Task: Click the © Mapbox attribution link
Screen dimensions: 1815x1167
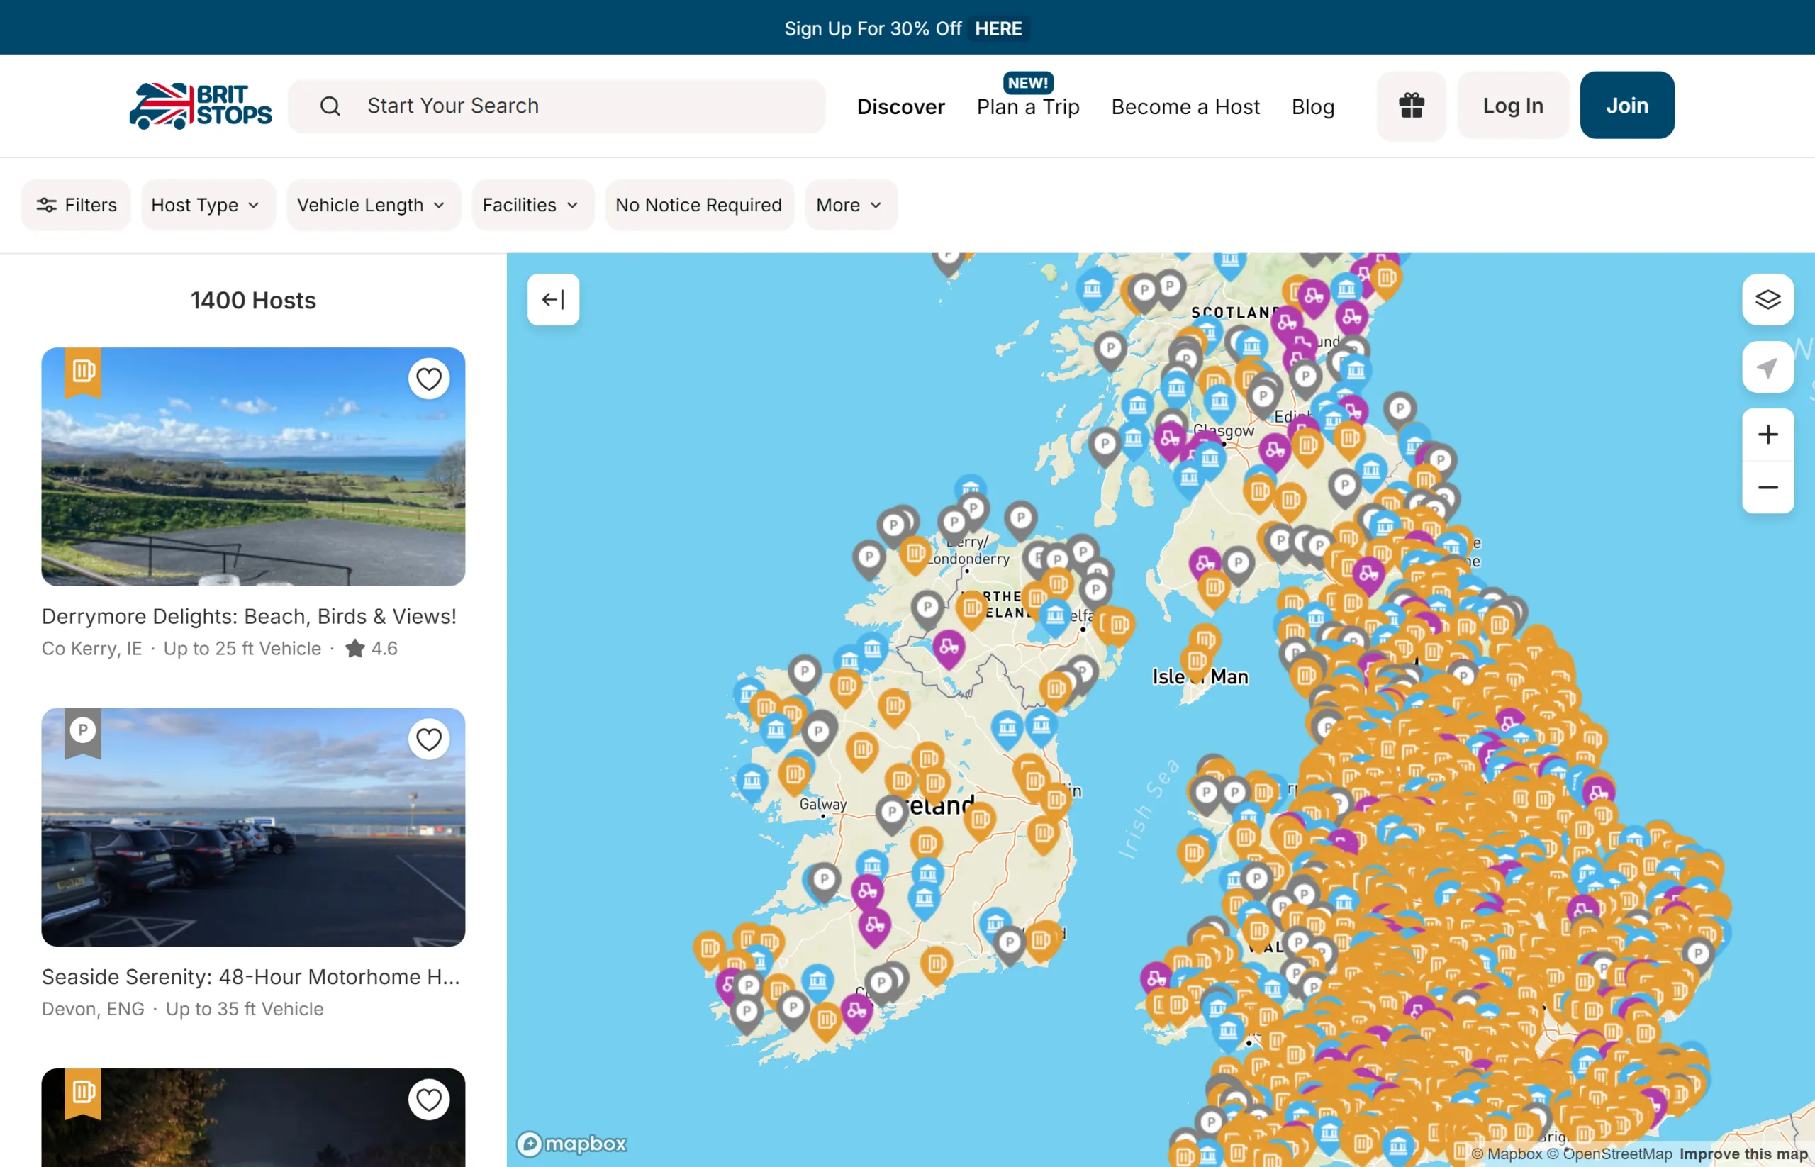Action: click(1507, 1154)
